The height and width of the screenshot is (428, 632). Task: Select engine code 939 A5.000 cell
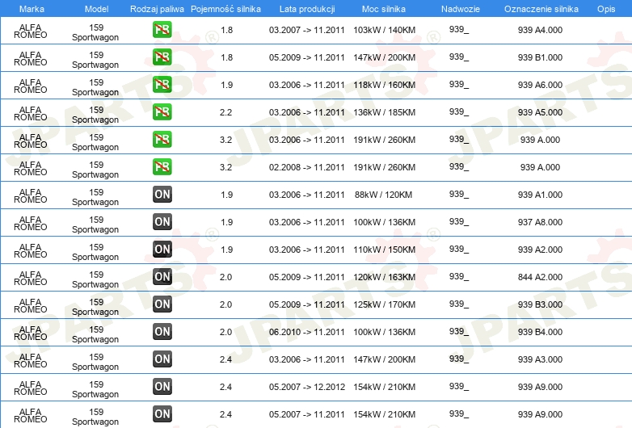pos(540,112)
